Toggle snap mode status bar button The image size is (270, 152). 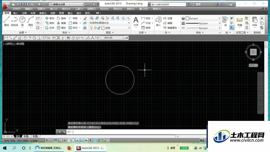pyautogui.click(x=51, y=140)
